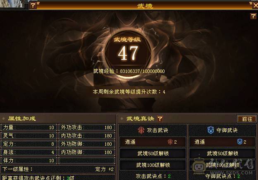Click the blue shield in defense 逍遥 row
Viewport: 258px width, 180px height.
(239, 142)
